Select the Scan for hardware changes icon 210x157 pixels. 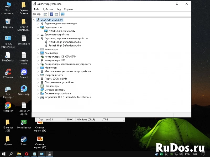62,14
